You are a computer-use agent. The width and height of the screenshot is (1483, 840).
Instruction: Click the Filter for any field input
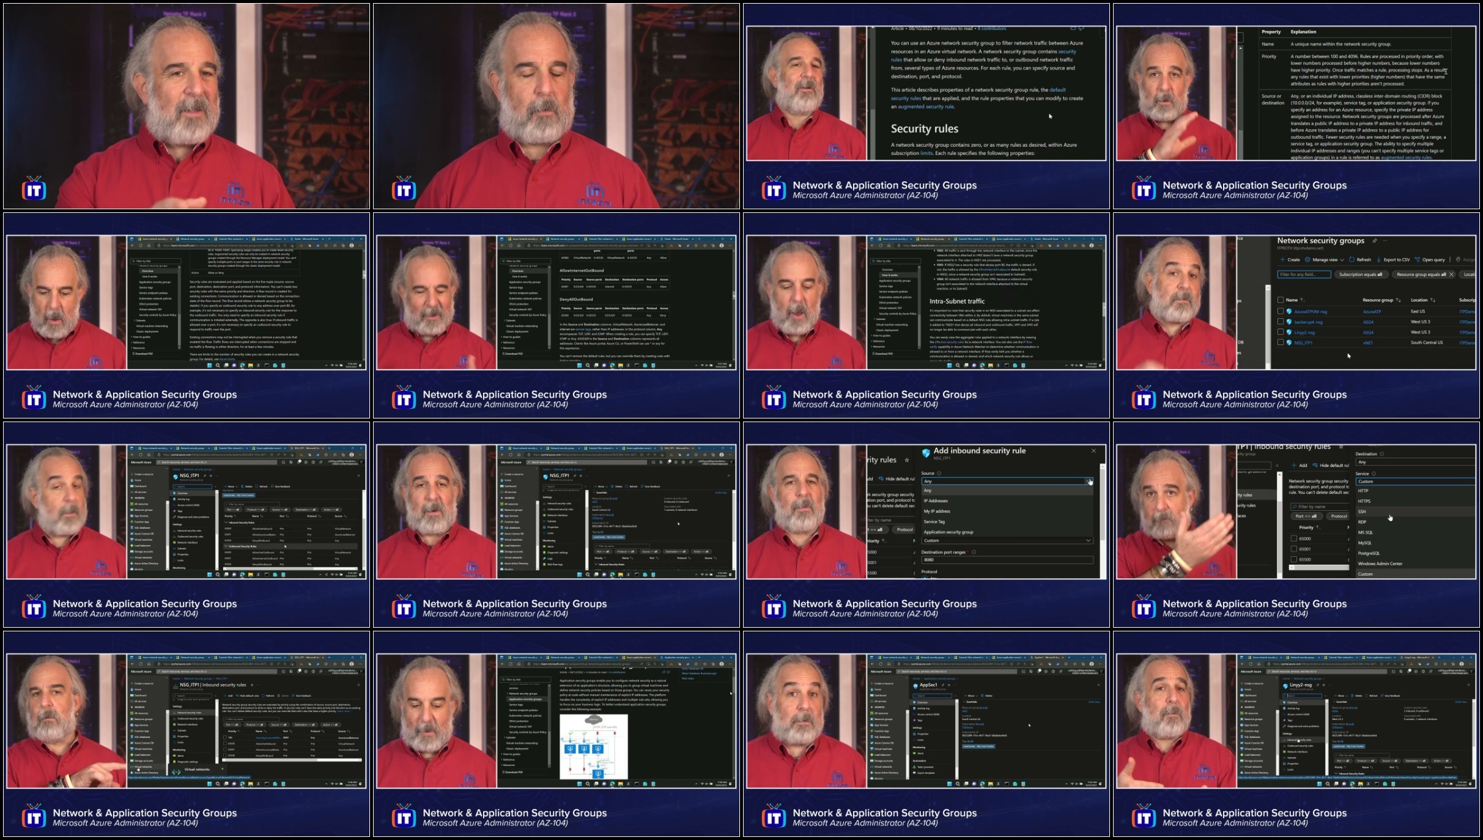pos(1303,275)
